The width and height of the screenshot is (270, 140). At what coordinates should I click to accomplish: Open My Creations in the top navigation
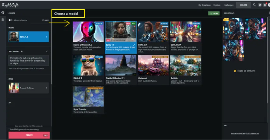coord(204,5)
